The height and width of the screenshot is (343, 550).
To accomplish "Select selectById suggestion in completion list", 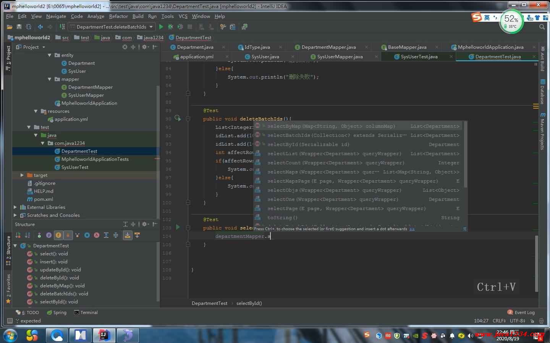I will (x=357, y=144).
